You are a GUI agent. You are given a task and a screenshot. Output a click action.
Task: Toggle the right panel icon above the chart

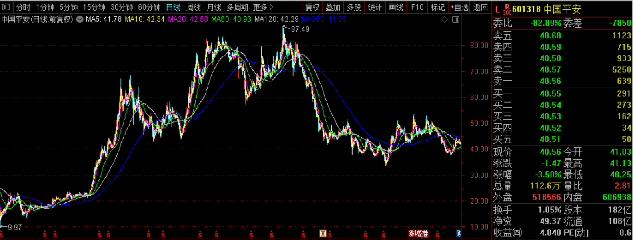pos(455,20)
